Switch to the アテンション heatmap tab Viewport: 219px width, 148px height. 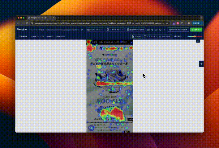tap(150, 36)
